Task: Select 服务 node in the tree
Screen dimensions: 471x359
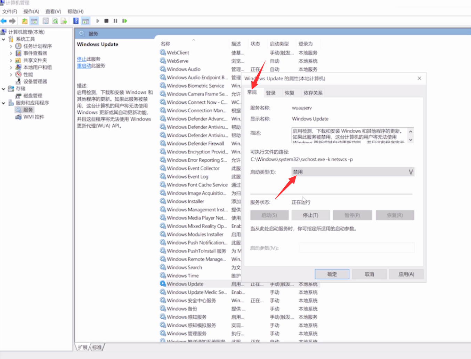Action: tap(28, 110)
